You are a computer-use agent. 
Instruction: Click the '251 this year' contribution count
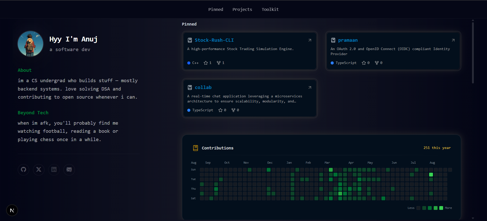437,148
